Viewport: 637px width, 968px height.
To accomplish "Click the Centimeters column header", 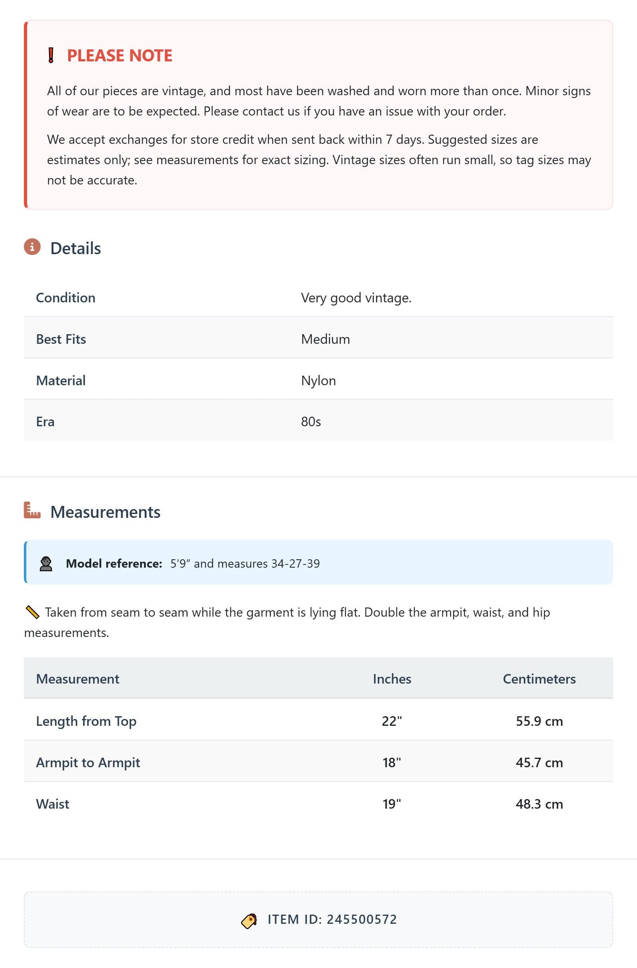I will (539, 679).
